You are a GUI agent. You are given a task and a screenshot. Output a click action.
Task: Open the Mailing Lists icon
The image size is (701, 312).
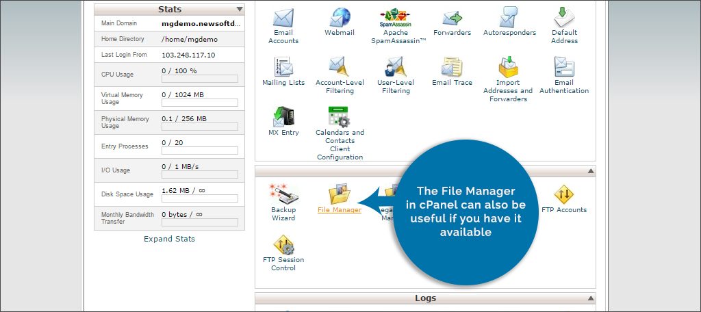pyautogui.click(x=283, y=67)
